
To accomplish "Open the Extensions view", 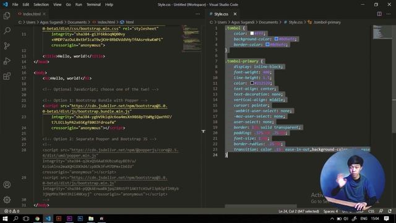I will tap(7, 76).
